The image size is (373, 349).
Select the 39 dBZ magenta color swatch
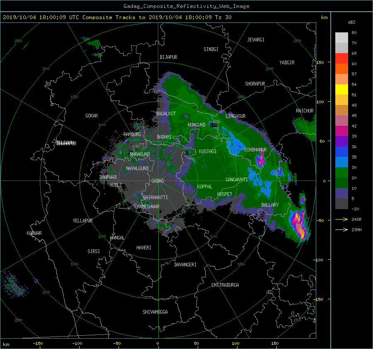[342, 131]
